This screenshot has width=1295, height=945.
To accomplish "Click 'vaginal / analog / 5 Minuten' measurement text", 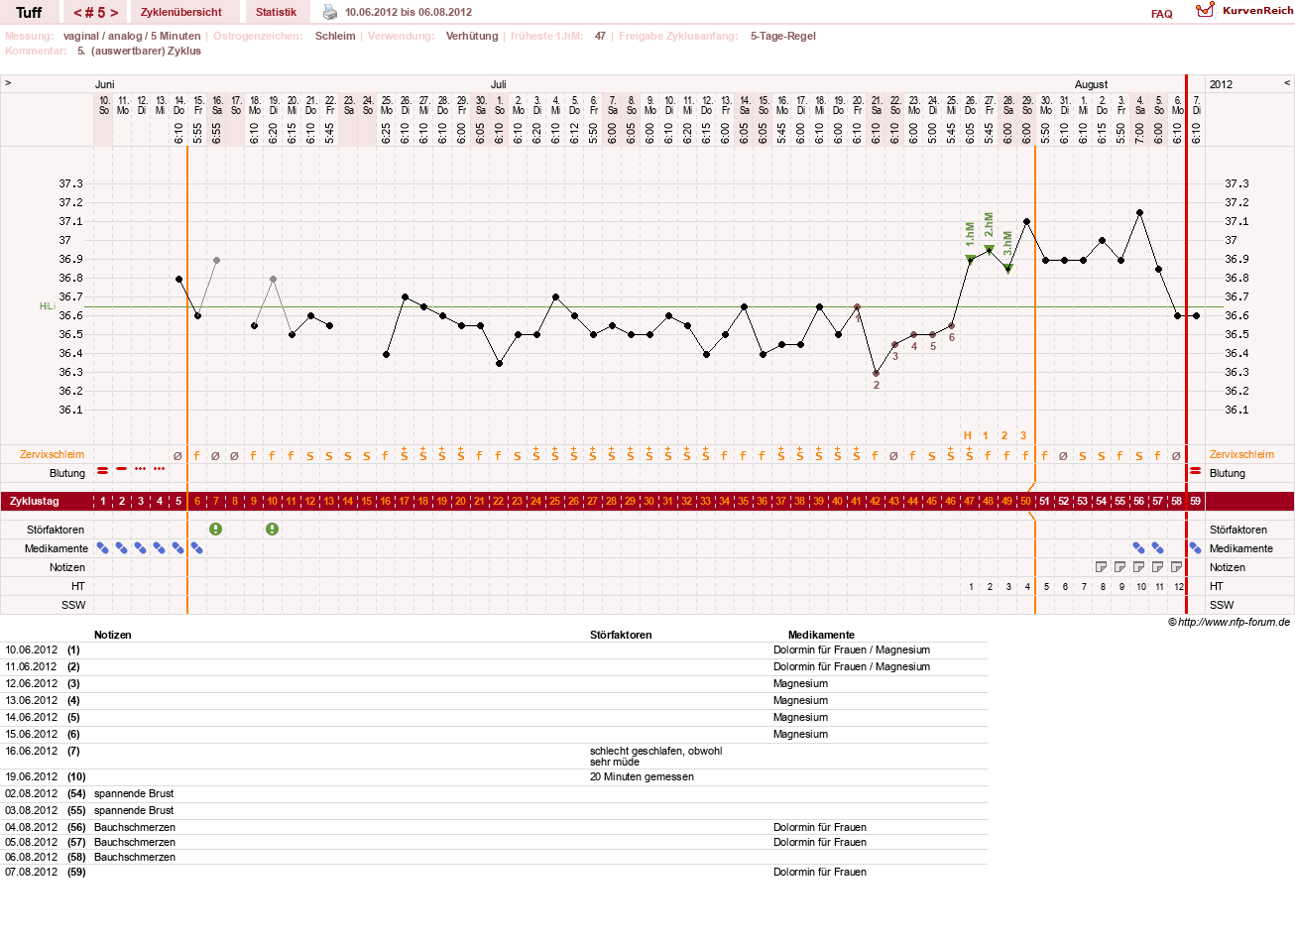I will 132,36.
